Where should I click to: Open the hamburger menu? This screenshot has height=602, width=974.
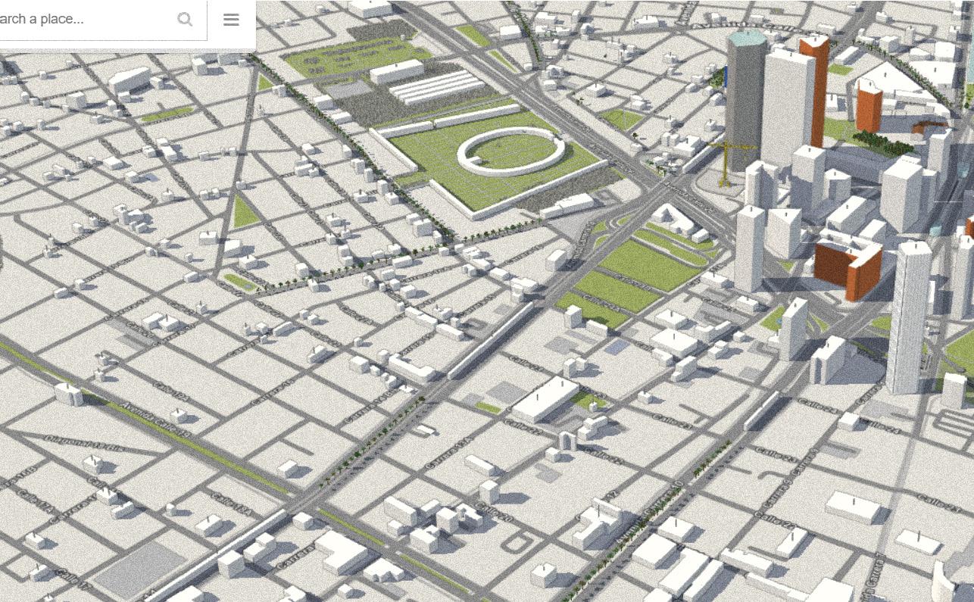(231, 20)
